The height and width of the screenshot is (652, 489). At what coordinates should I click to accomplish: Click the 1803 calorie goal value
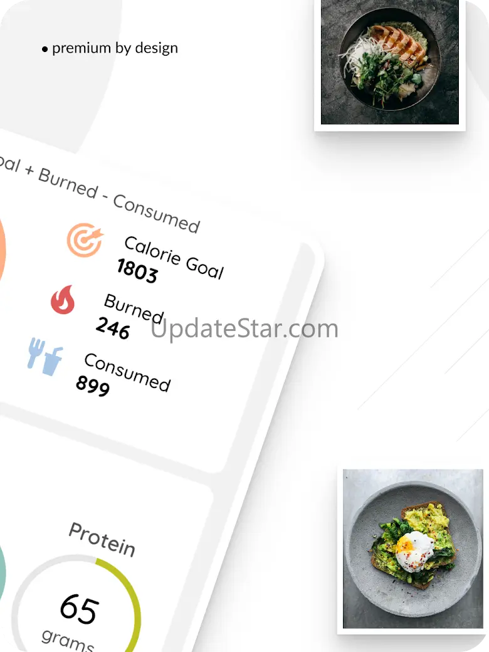(x=137, y=271)
